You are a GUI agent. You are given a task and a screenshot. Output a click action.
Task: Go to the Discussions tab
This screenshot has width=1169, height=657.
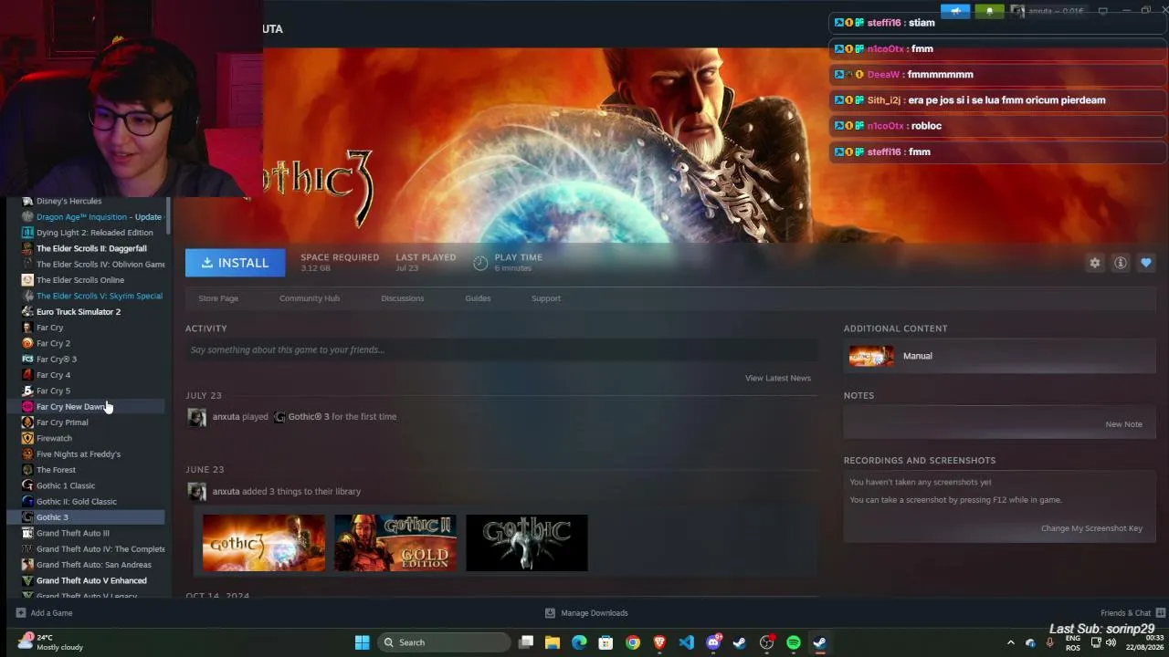(x=403, y=298)
